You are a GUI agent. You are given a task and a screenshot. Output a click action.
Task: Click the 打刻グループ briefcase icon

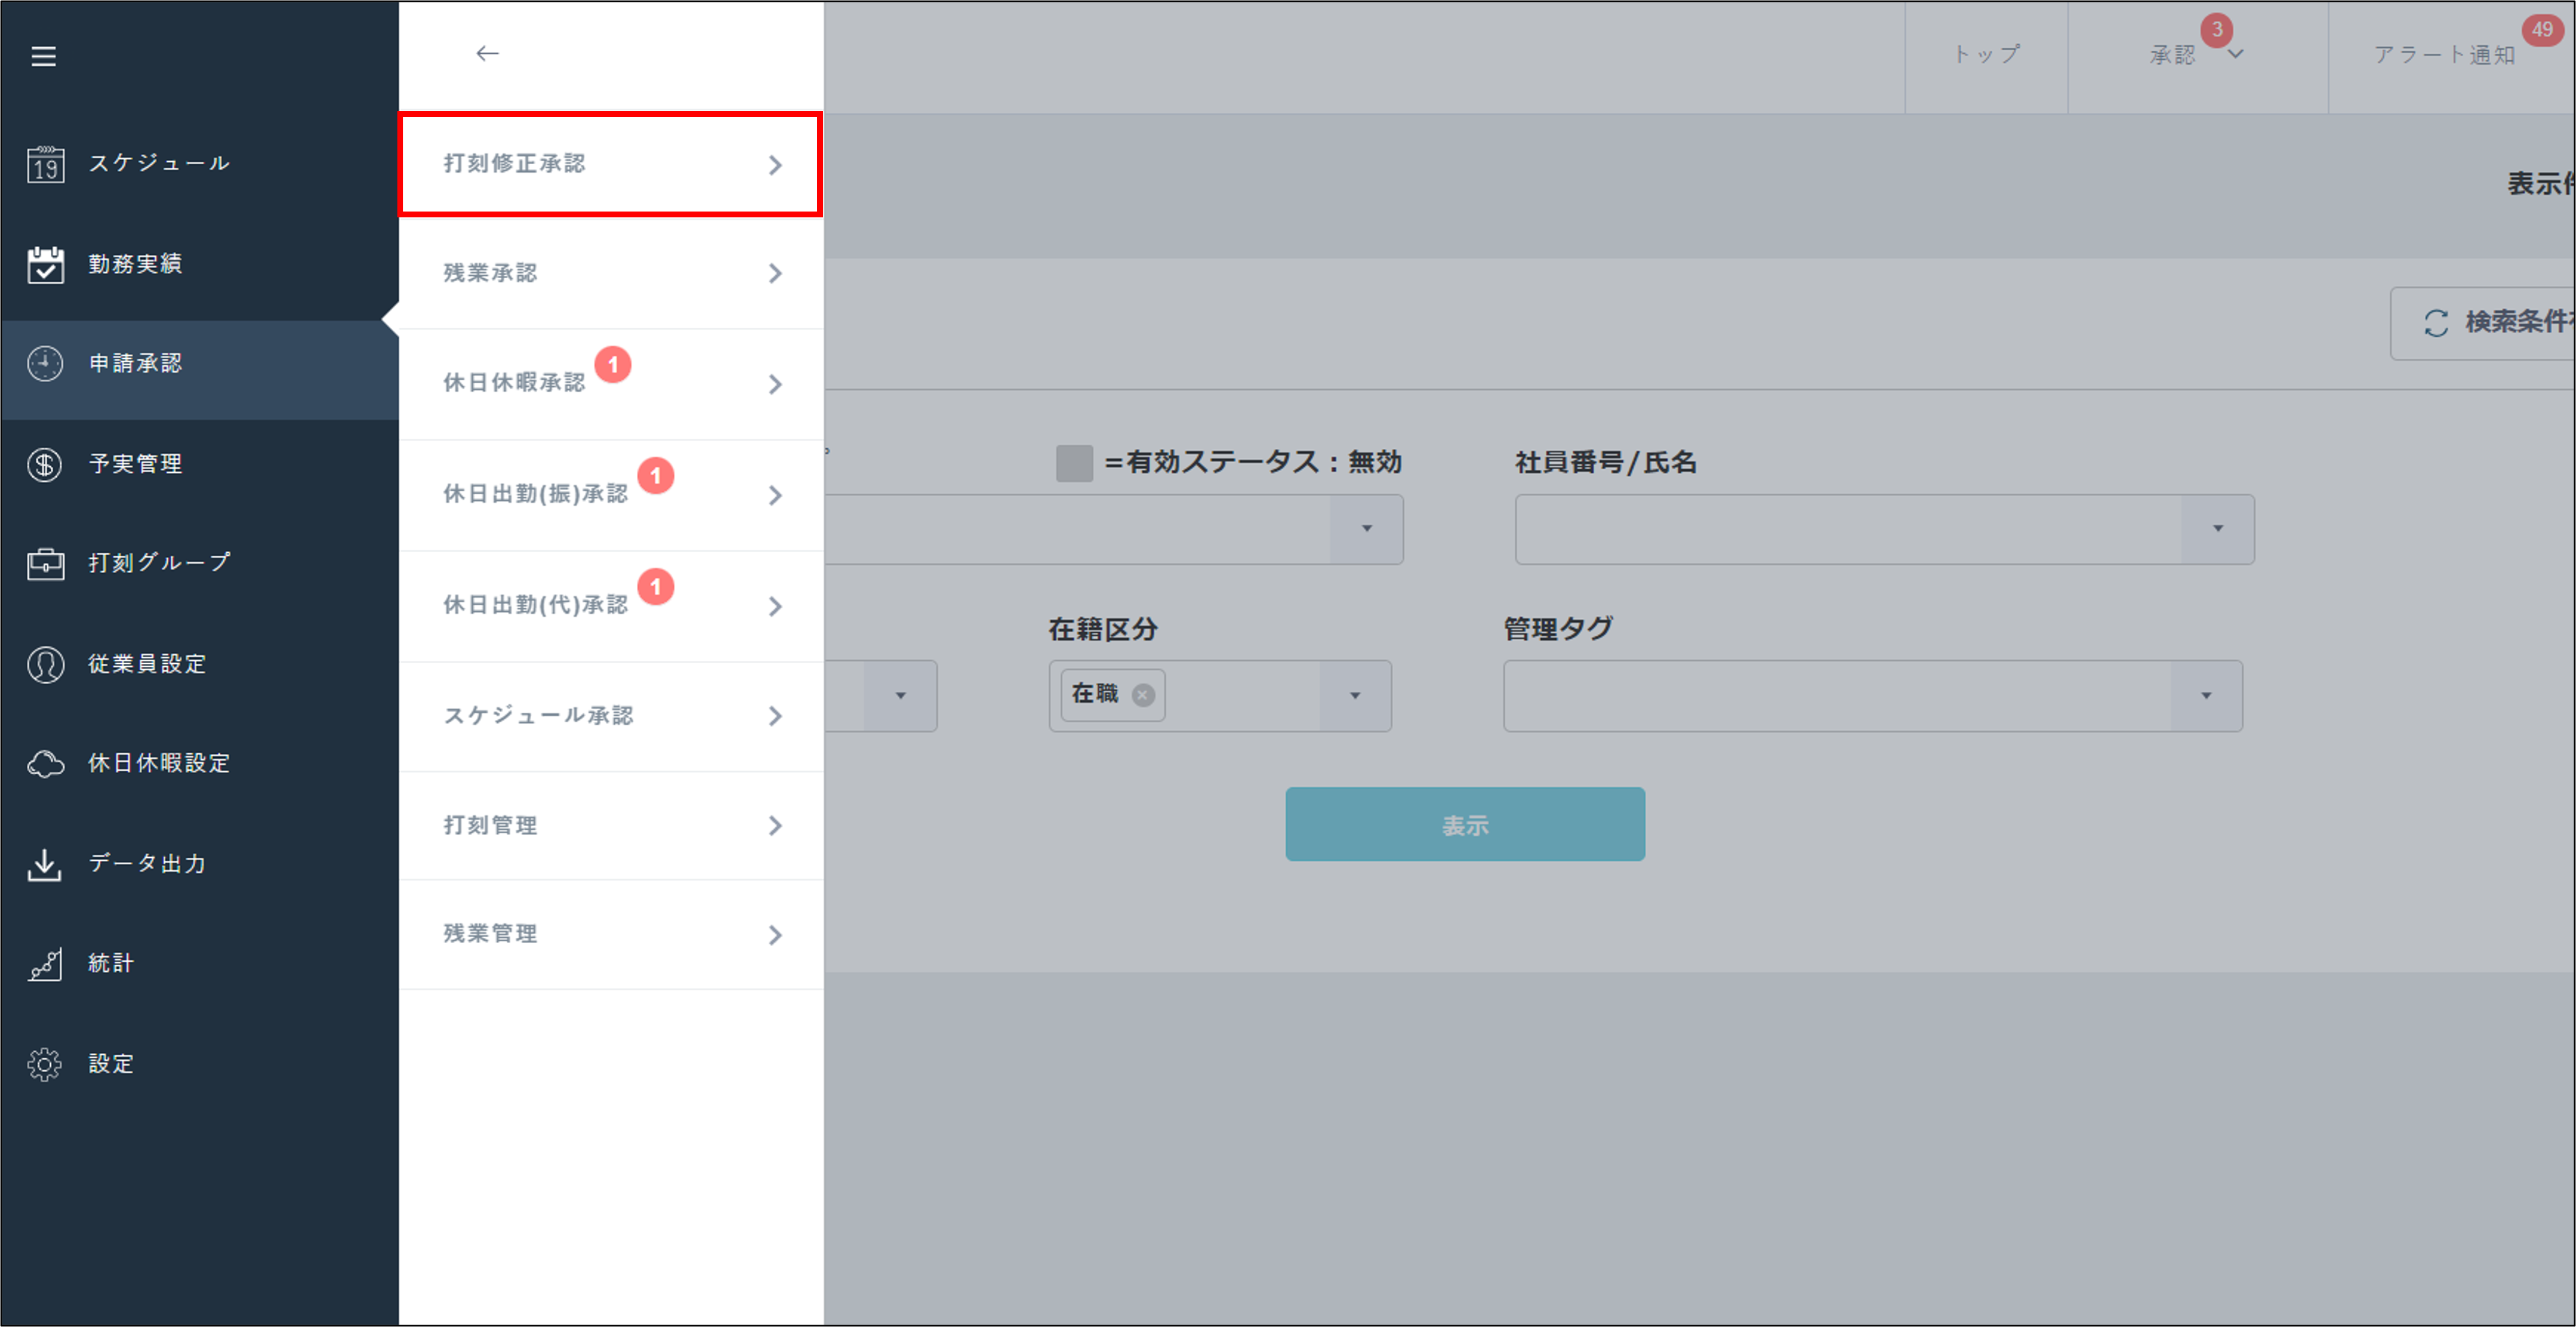tap(45, 564)
